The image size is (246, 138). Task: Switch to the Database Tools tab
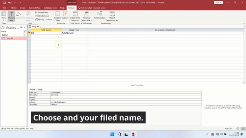50,8
